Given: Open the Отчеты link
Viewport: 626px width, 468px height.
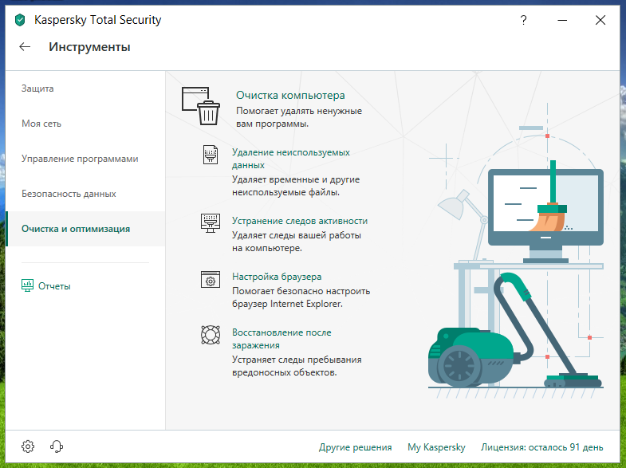Looking at the screenshot, I should pyautogui.click(x=54, y=286).
